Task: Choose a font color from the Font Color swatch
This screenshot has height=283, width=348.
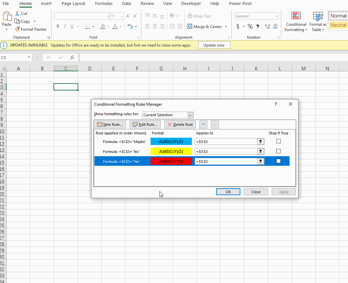Action: [x=115, y=26]
